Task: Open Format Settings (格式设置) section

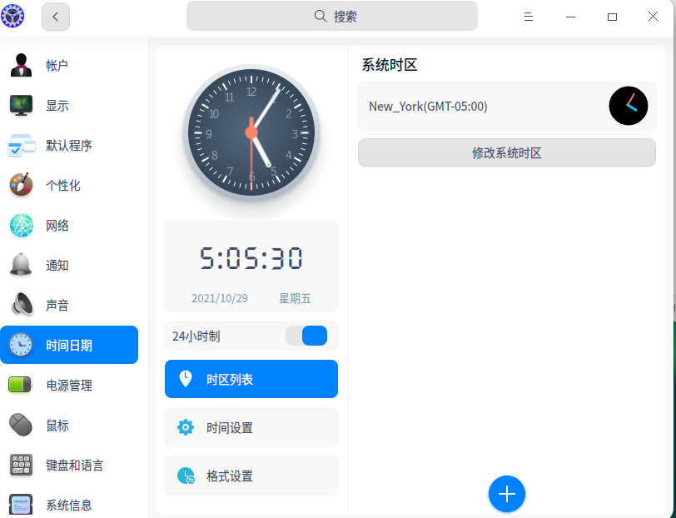Action: pyautogui.click(x=251, y=476)
